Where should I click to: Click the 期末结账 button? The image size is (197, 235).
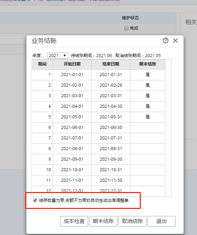103,221
